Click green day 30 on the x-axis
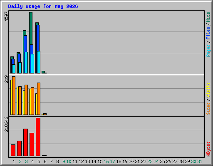213x166 pixels. click(193, 161)
